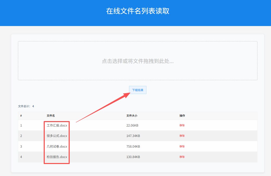Select the file name 几何试卷.docx
This screenshot has height=176, width=271.
pos(56,146)
